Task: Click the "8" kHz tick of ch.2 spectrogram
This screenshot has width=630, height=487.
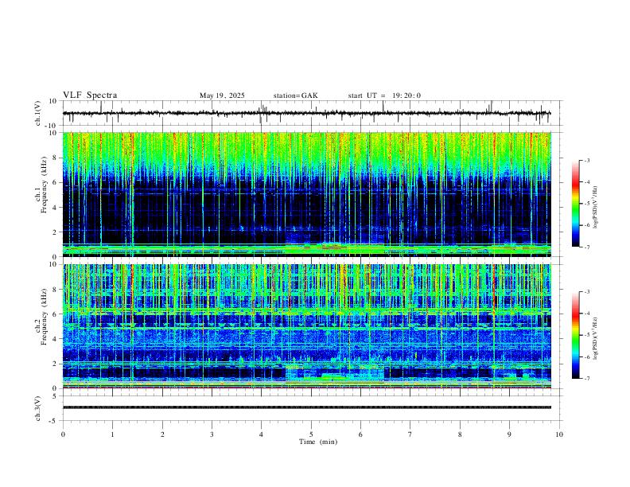Action: (56, 290)
